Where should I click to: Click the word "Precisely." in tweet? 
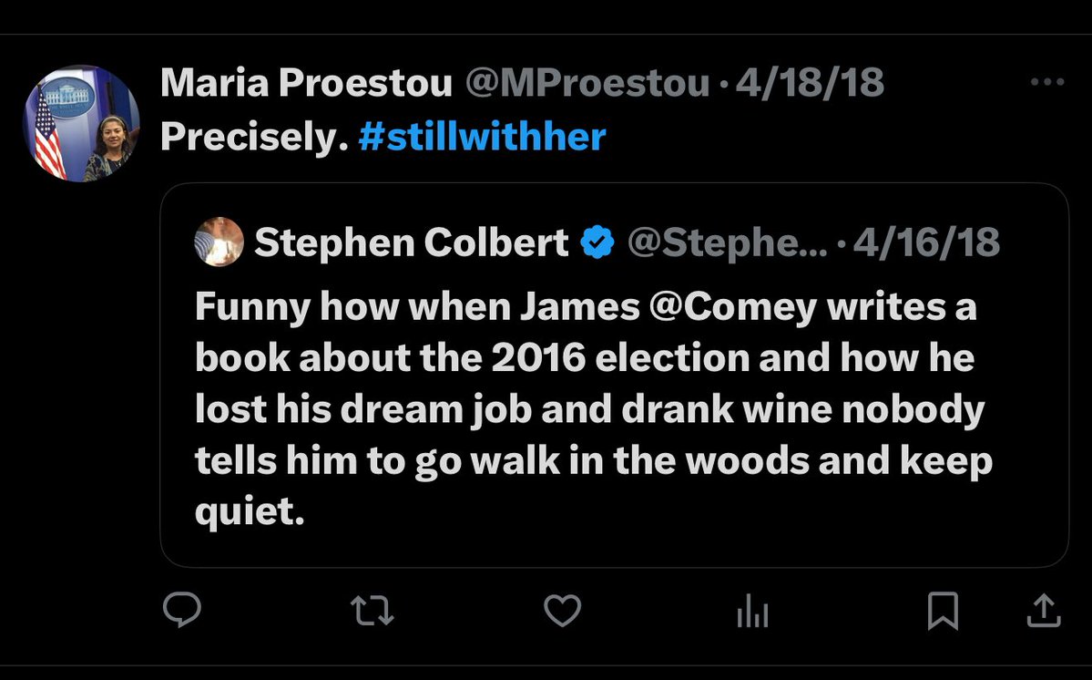[254, 137]
